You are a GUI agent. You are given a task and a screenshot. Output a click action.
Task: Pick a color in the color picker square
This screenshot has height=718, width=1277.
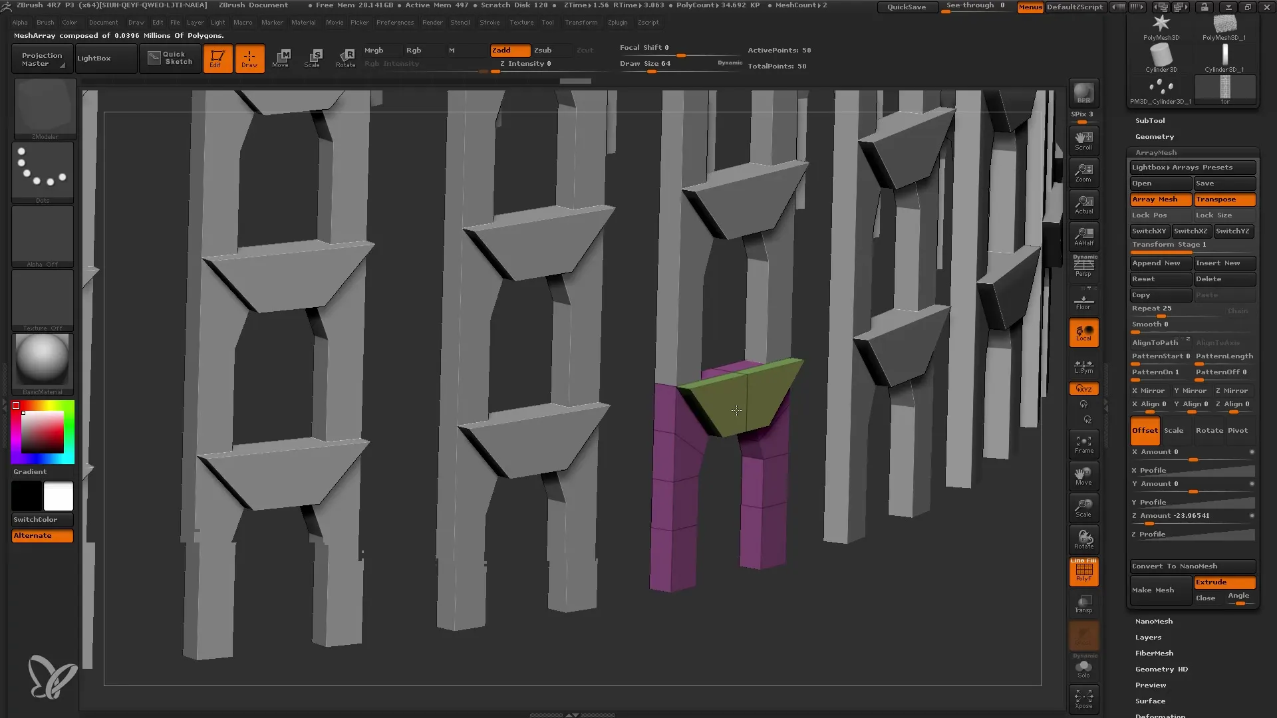[x=43, y=432]
